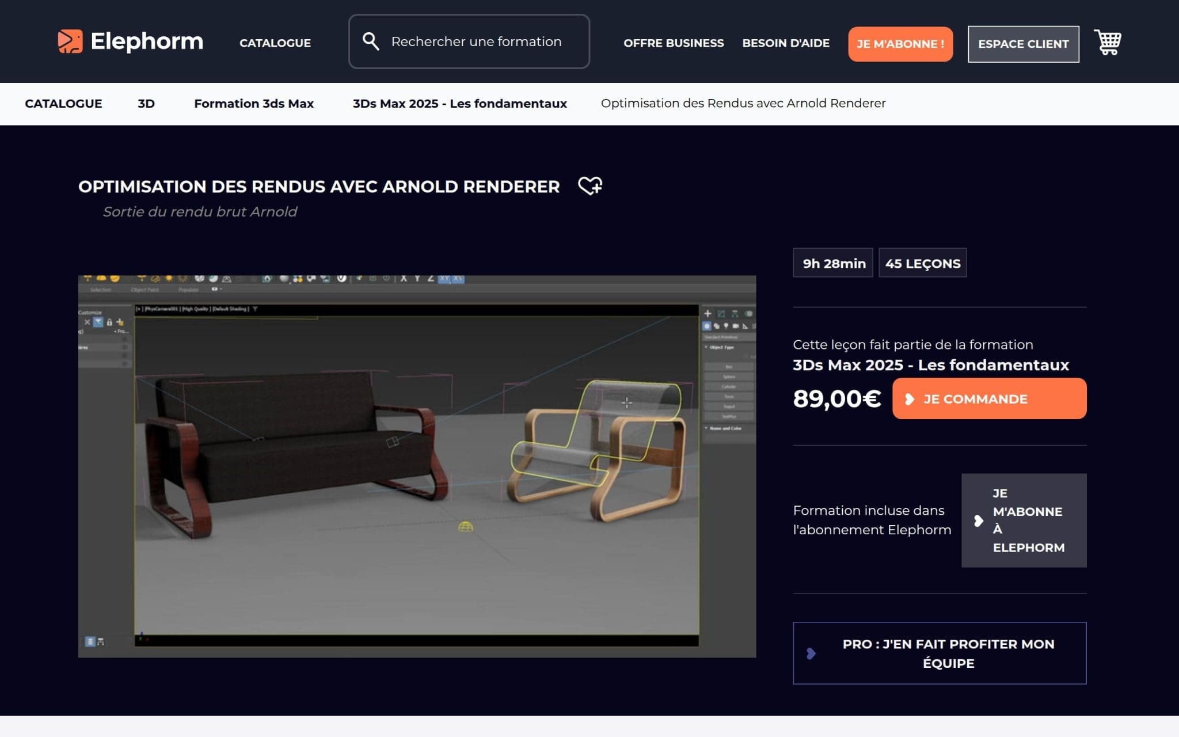Click the 45 LEÇONS badge
This screenshot has width=1179, height=737.
pyautogui.click(x=922, y=263)
